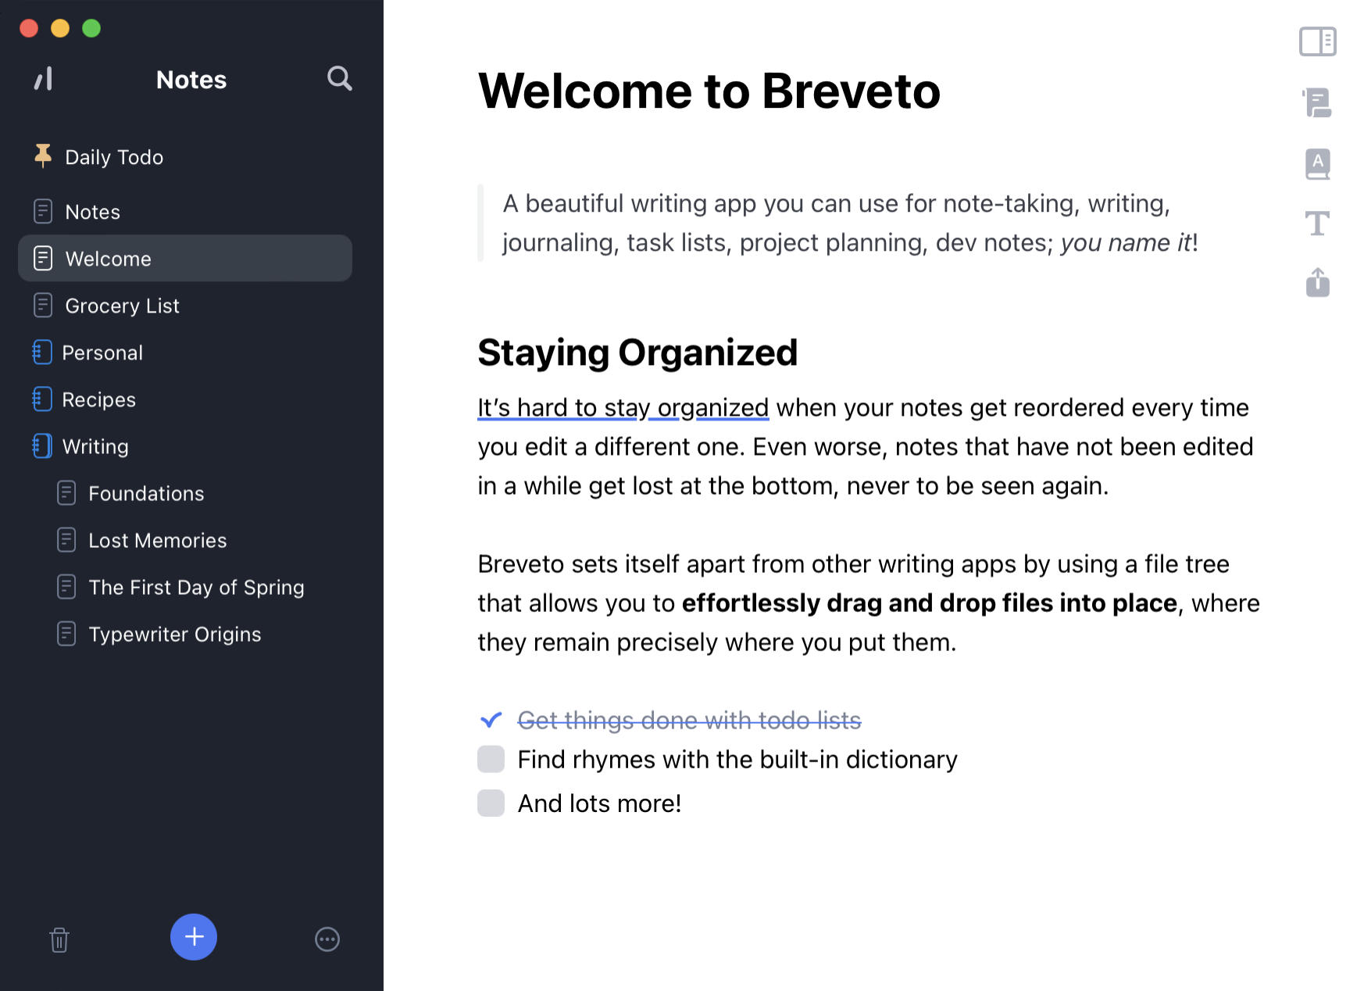Check the 'Find rhymes with the built-in dictionary' box
Screen dimensions: 1364x991
tap(491, 759)
